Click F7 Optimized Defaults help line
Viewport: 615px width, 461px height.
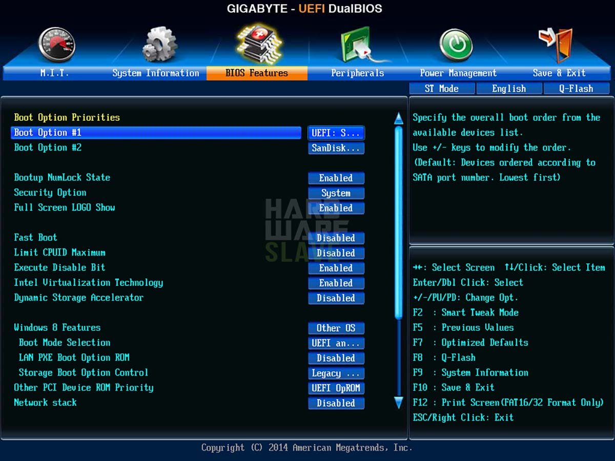(470, 343)
